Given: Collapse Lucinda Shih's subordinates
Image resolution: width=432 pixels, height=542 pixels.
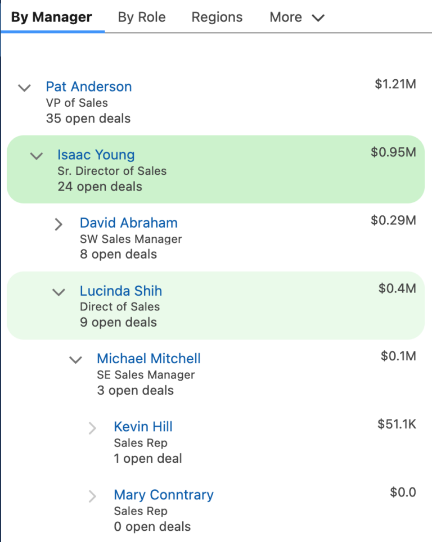Looking at the screenshot, I should pos(58,292).
